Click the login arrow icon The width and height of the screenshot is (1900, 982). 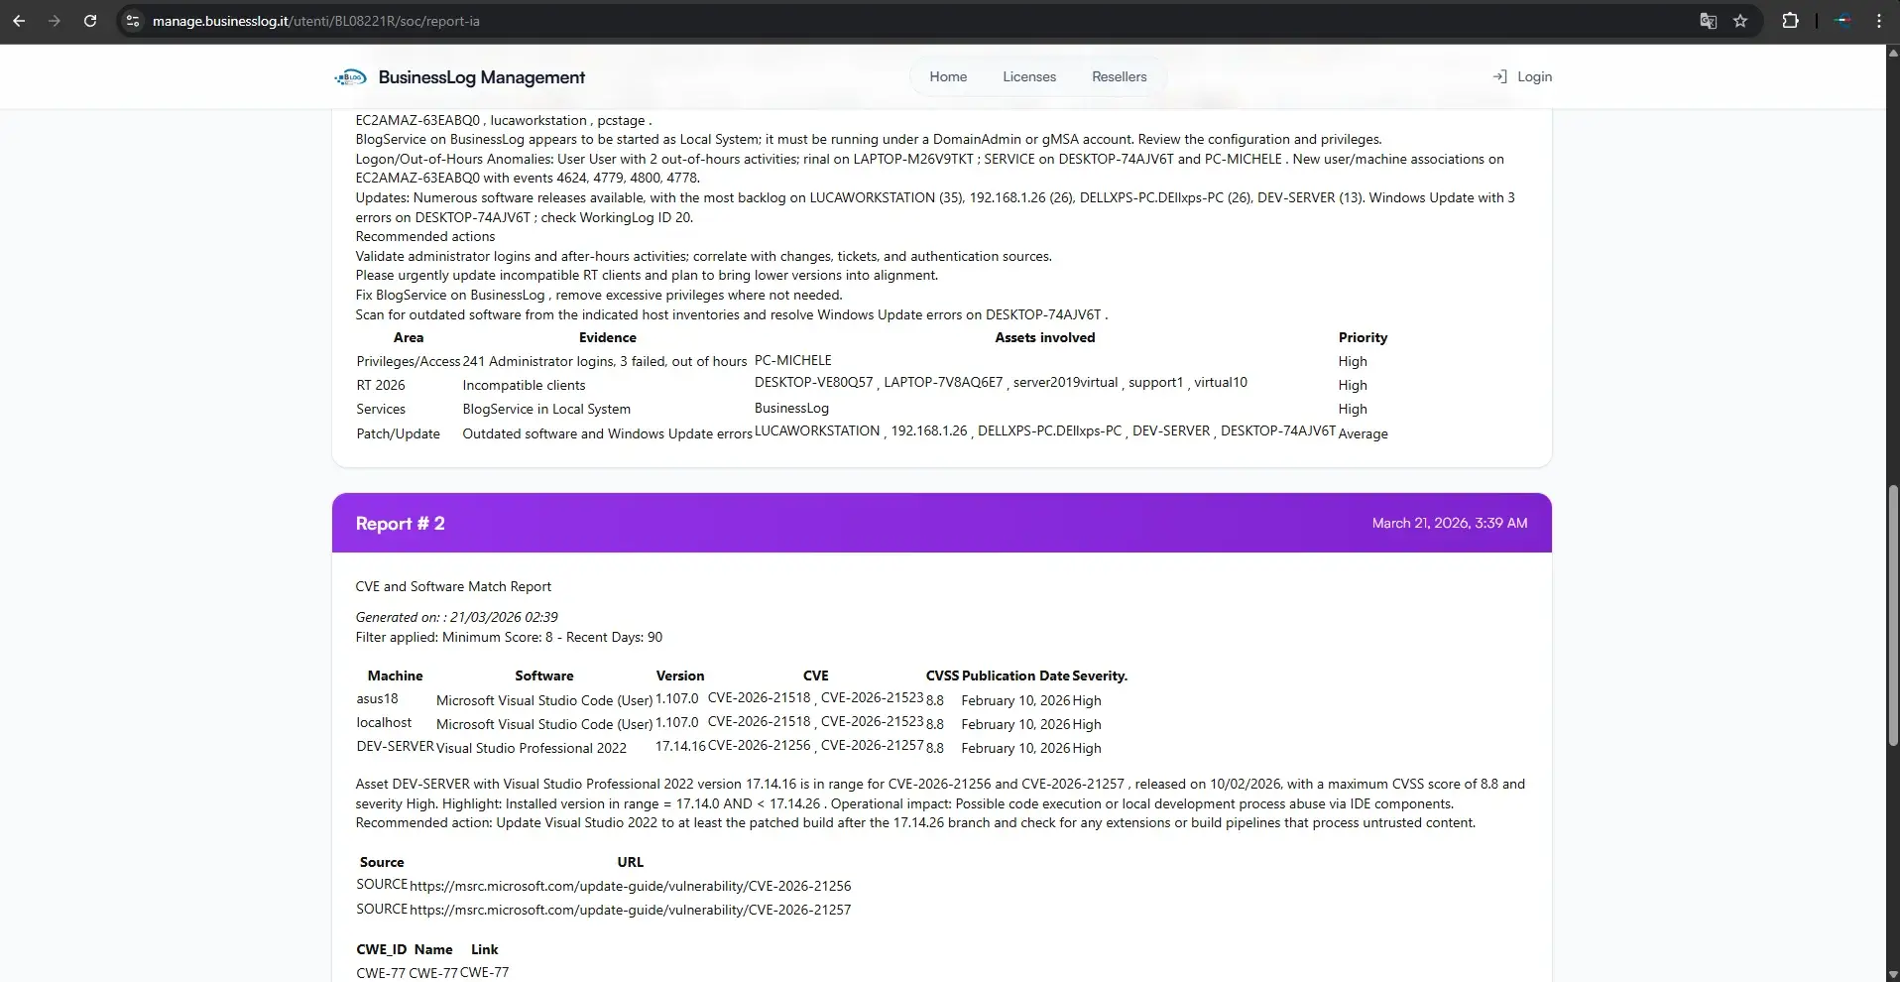[x=1499, y=76]
